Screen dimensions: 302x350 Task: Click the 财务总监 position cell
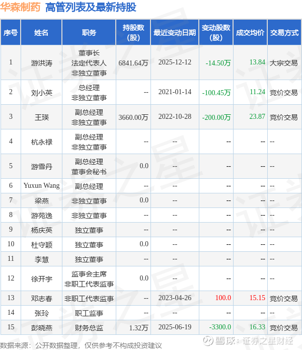point(89,328)
